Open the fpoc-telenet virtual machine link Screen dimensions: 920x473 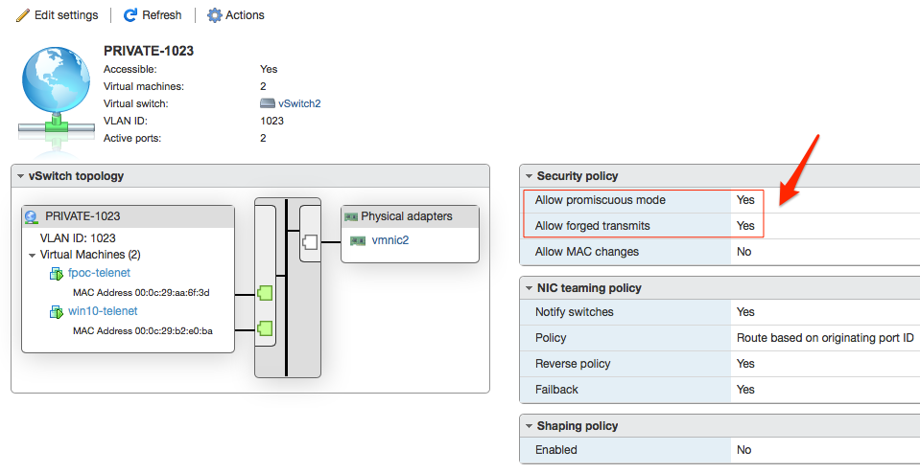[x=99, y=274]
